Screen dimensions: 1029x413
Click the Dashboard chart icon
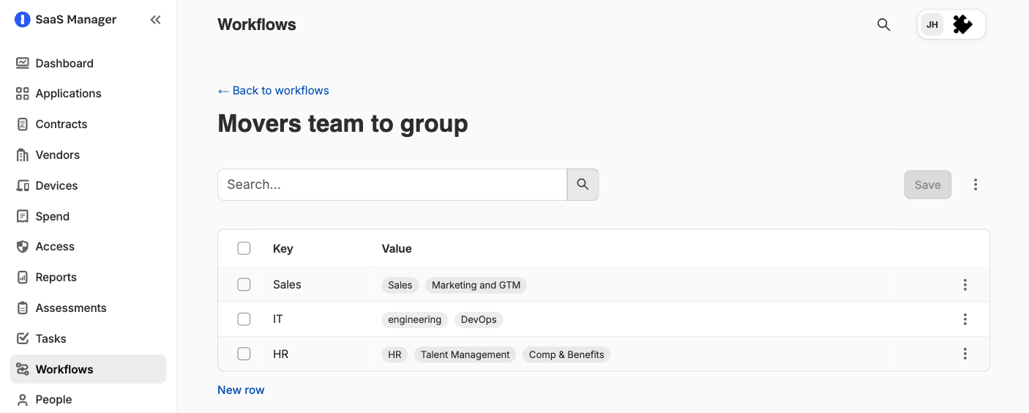(23, 63)
